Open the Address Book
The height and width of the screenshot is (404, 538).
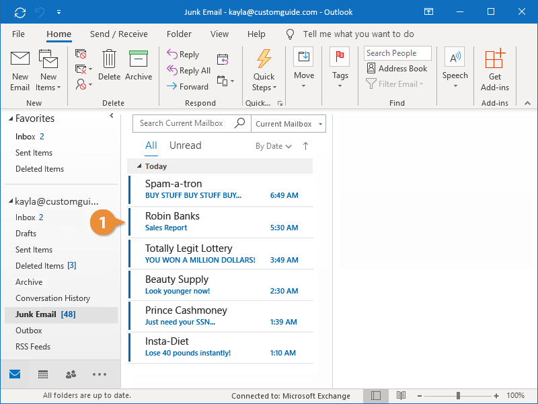click(x=397, y=69)
